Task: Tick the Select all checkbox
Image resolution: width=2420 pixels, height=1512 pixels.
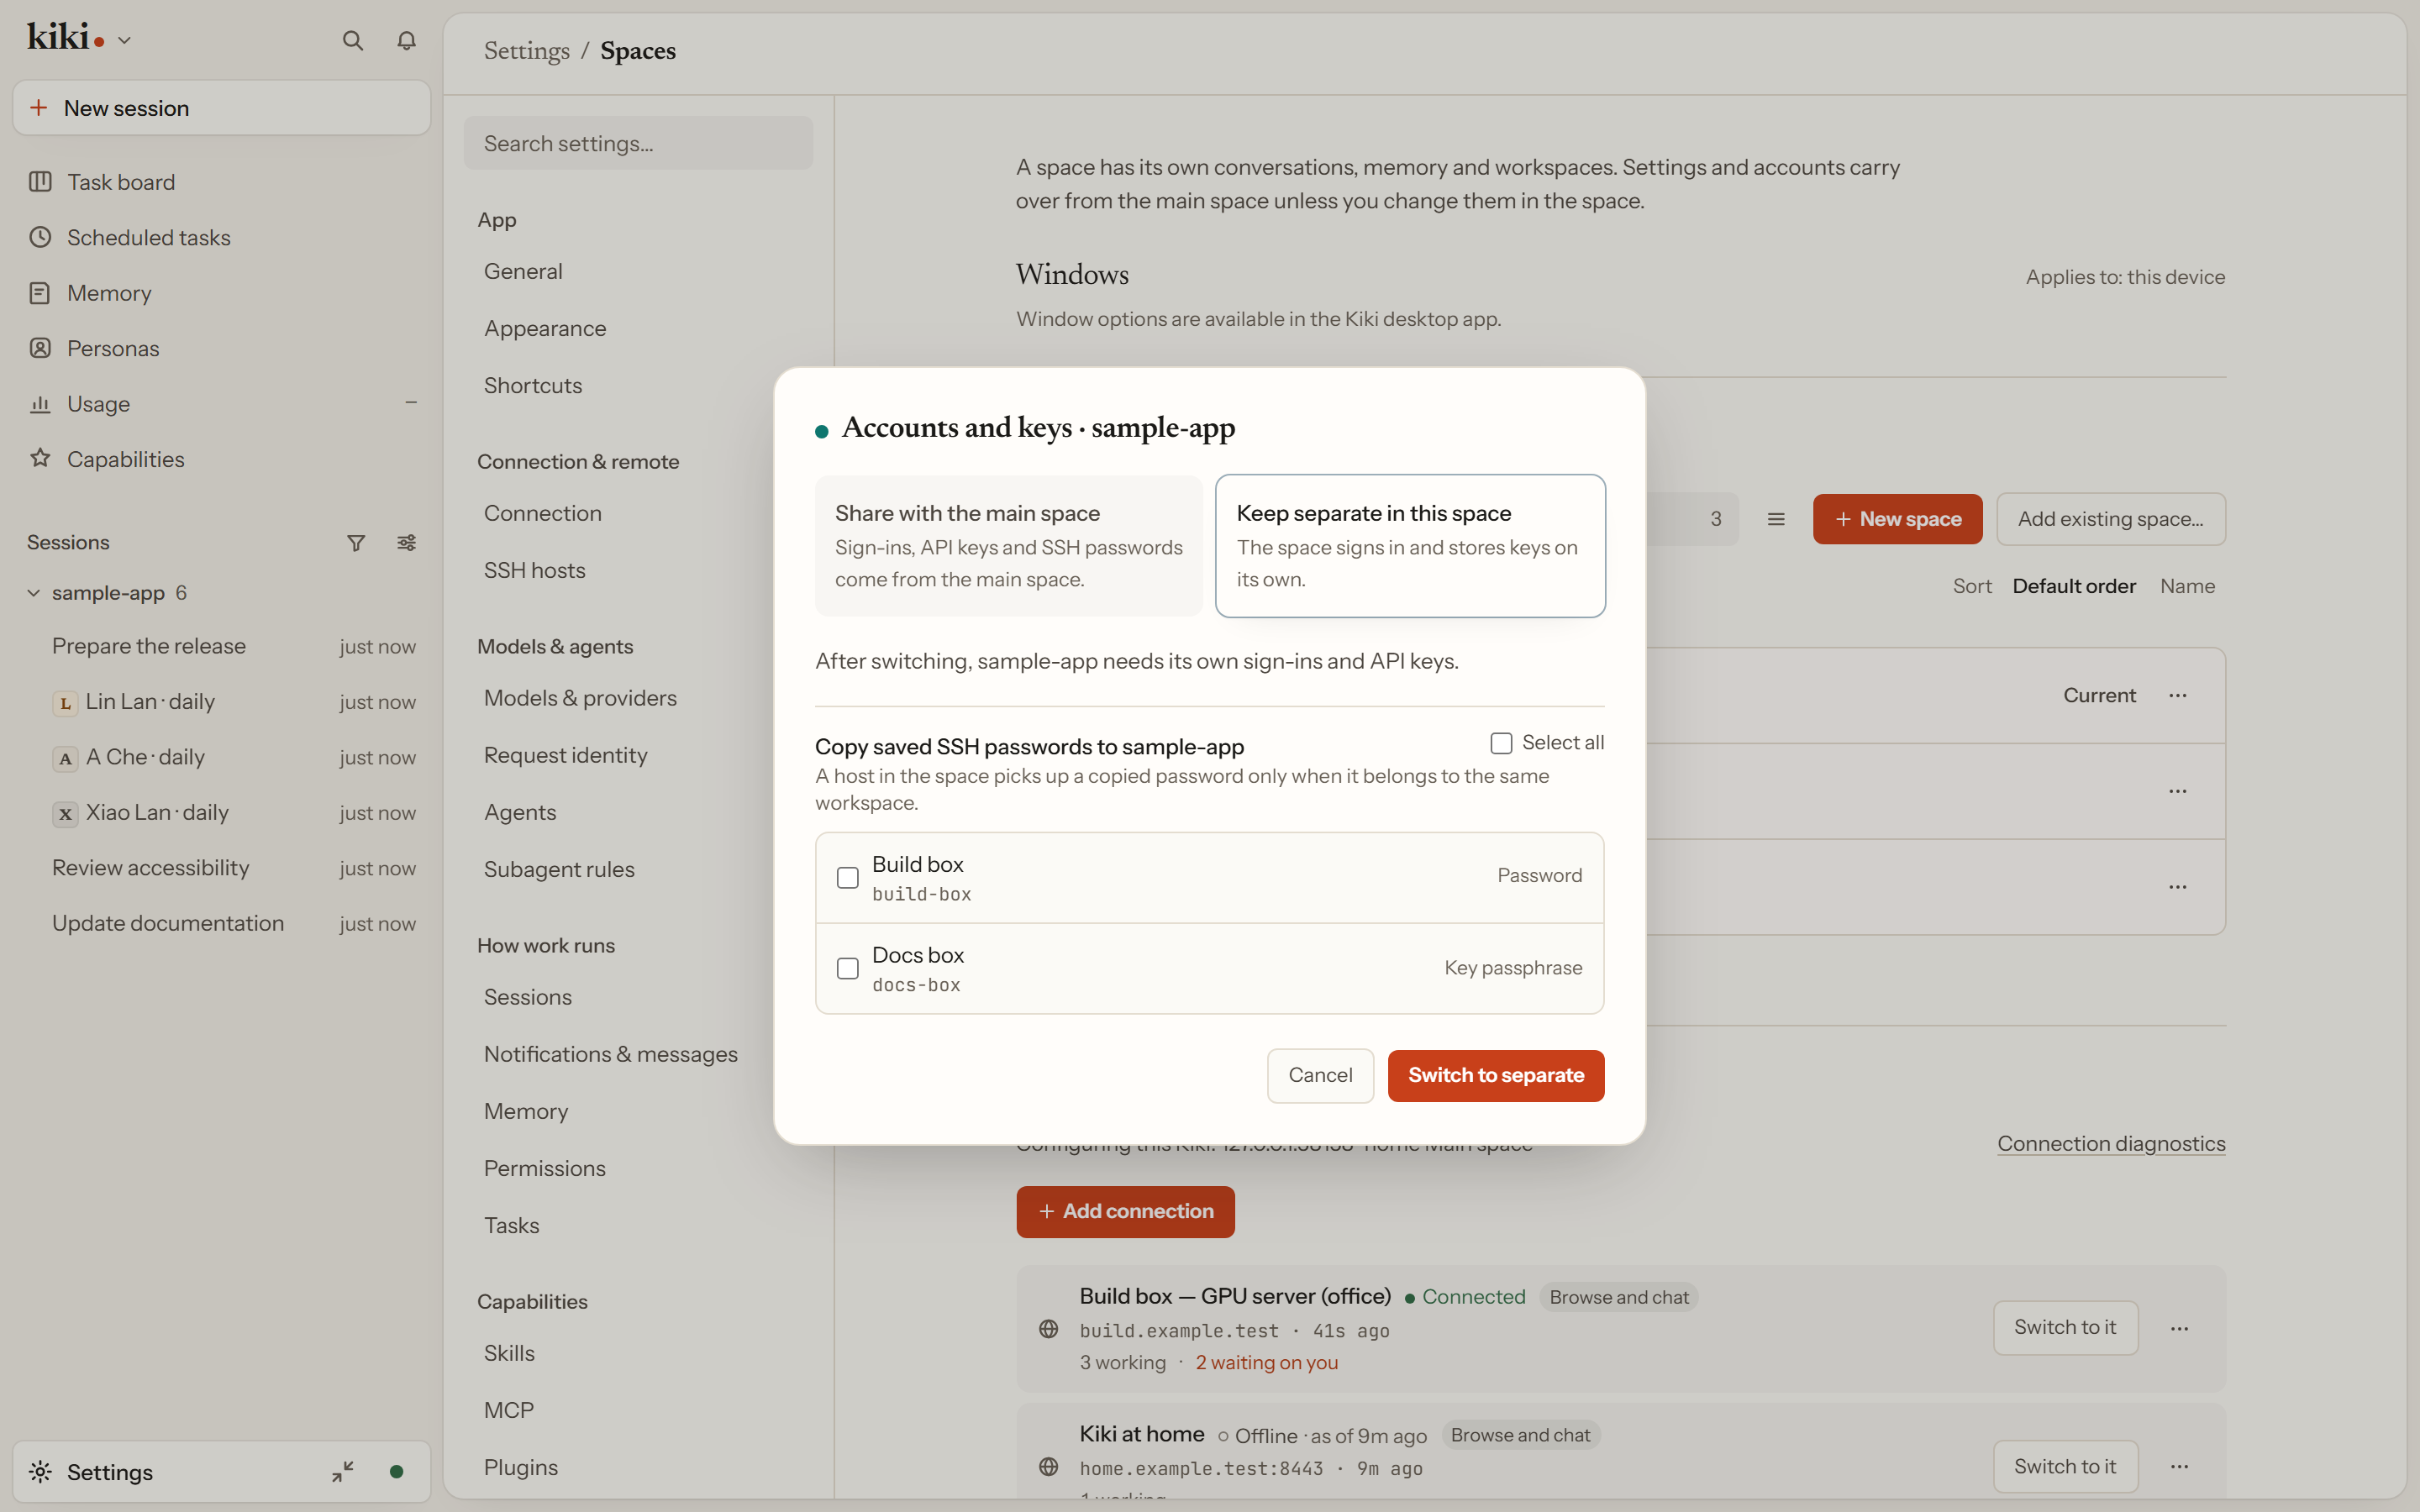Action: click(x=1501, y=743)
